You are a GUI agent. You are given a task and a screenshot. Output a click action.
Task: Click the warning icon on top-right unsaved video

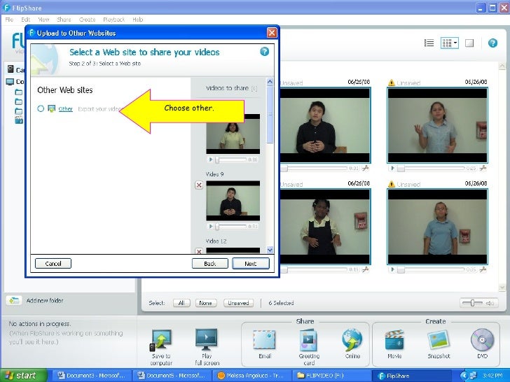pyautogui.click(x=392, y=83)
